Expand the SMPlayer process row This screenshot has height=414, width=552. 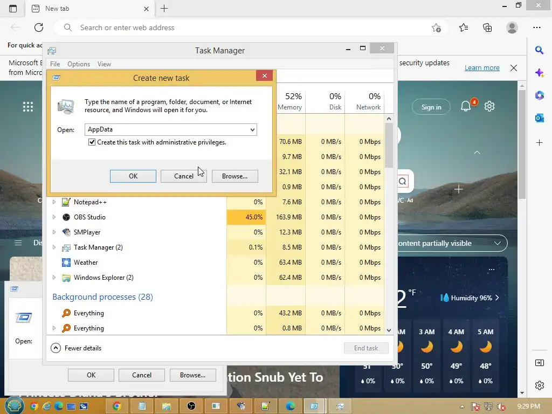tap(54, 232)
